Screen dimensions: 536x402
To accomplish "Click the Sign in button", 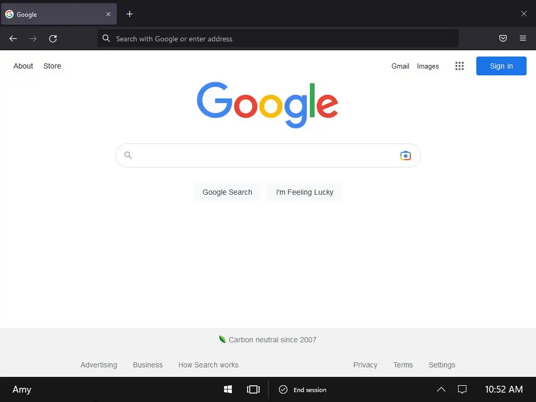I will [501, 66].
